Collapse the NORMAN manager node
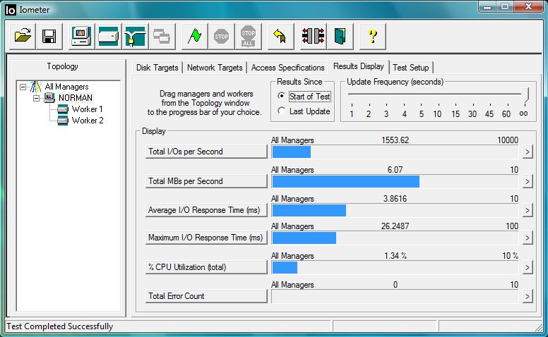 pos(36,98)
